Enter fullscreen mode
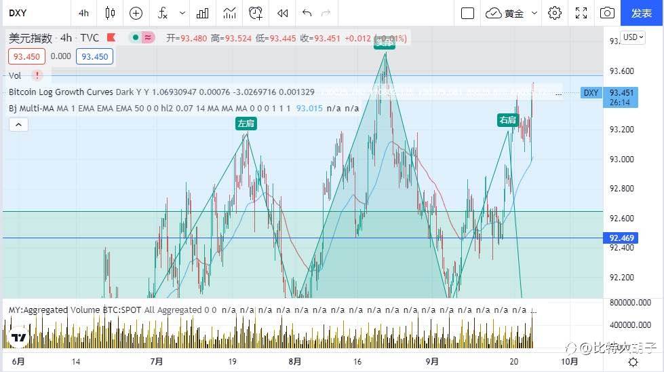The height and width of the screenshot is (372, 664). pyautogui.click(x=581, y=13)
